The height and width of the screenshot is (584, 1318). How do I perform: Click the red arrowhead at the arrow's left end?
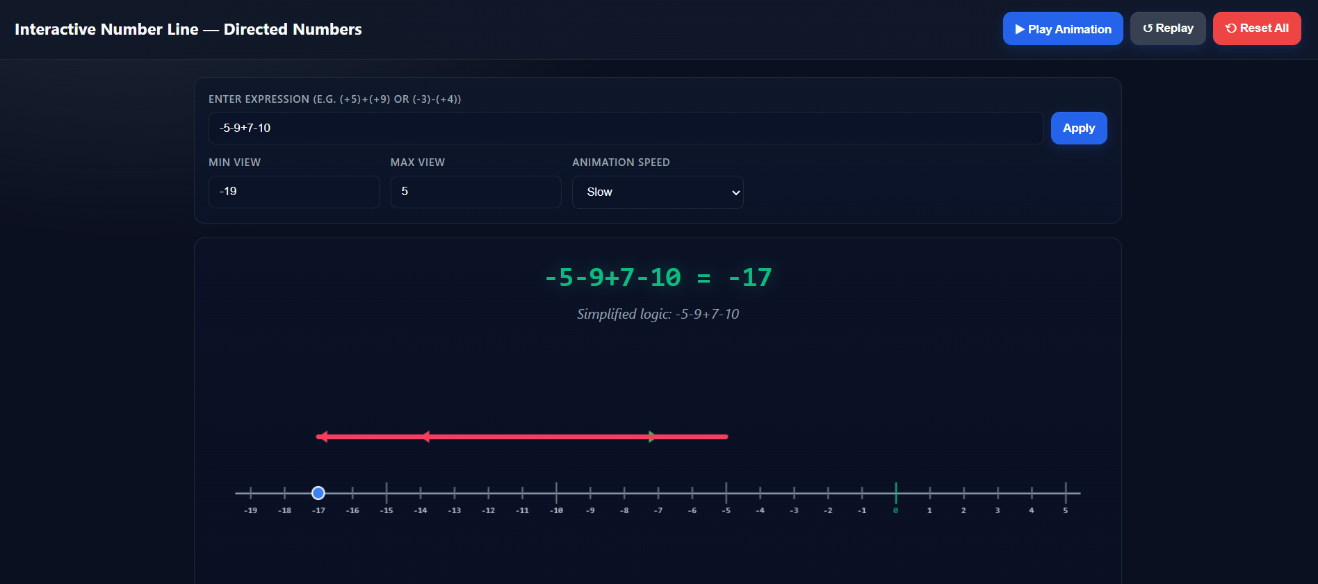pos(322,437)
